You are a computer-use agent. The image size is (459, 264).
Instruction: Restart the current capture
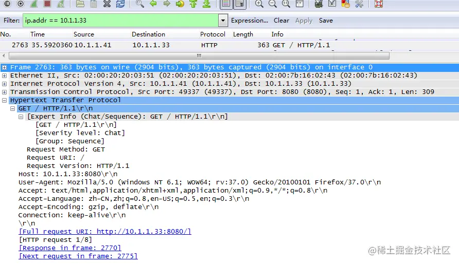pos(61,4)
